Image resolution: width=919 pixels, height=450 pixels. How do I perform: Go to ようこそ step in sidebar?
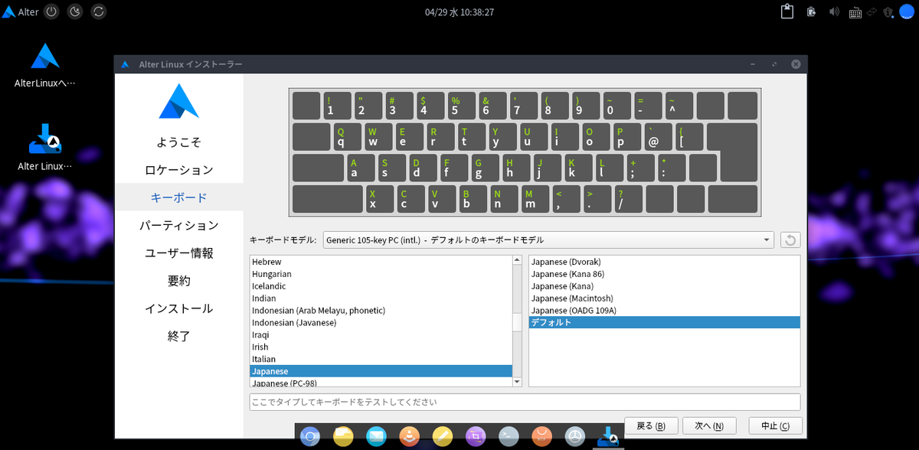click(179, 142)
